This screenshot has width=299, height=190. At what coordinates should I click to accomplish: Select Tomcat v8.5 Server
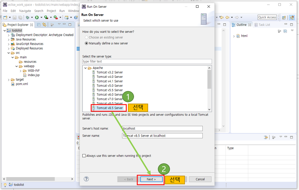(109, 108)
